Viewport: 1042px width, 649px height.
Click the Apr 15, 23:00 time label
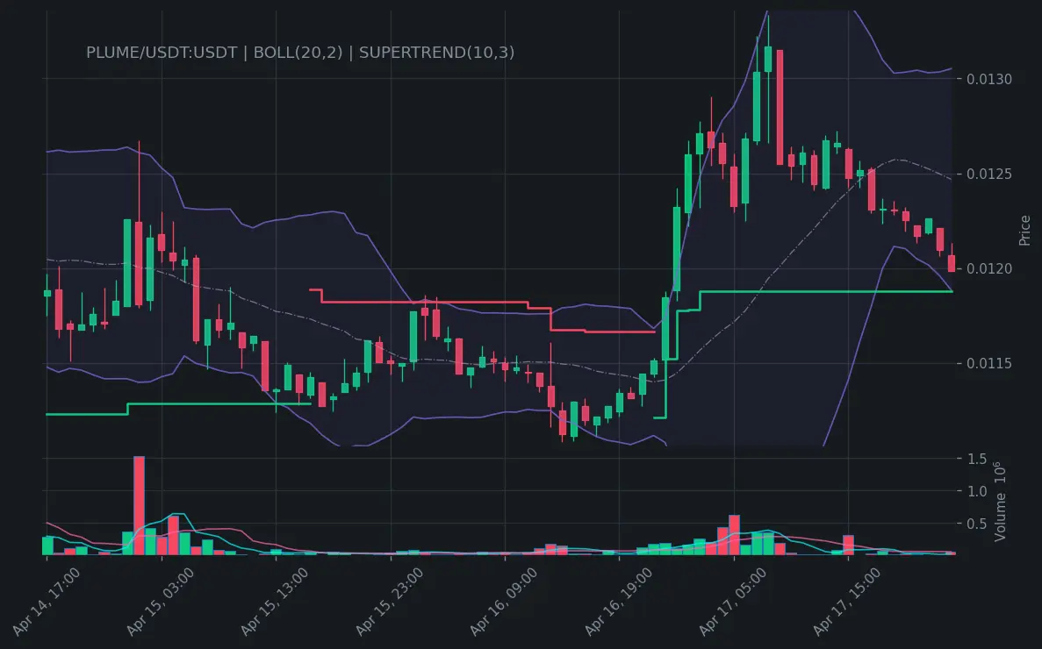coord(389,602)
